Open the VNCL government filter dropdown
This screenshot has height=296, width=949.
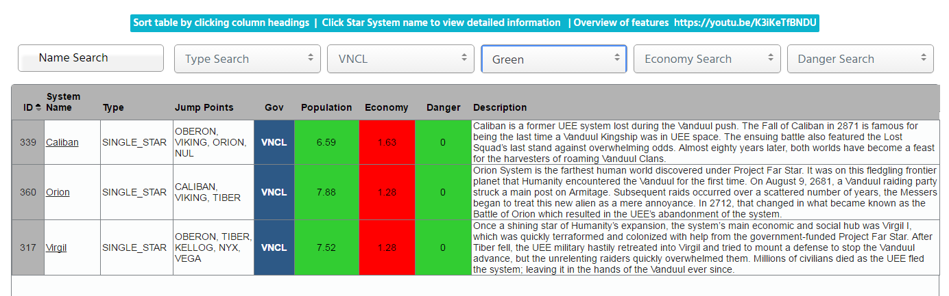[x=400, y=59]
